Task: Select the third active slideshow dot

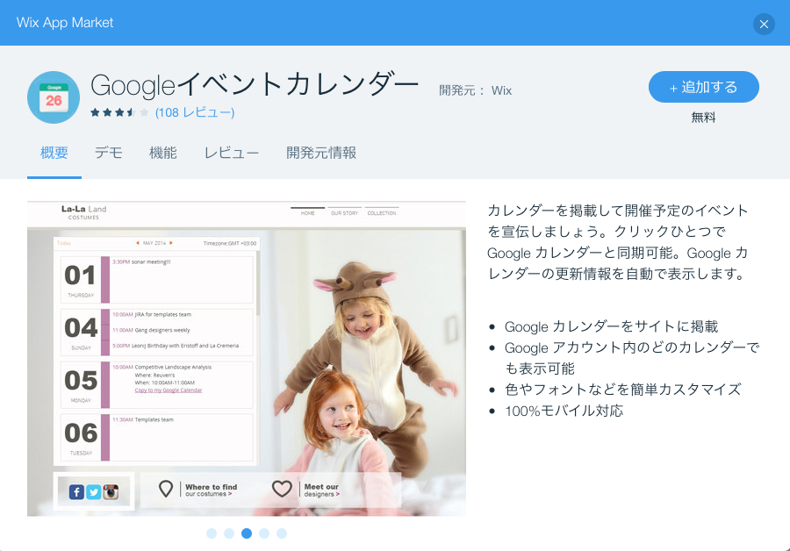Action: point(247,533)
